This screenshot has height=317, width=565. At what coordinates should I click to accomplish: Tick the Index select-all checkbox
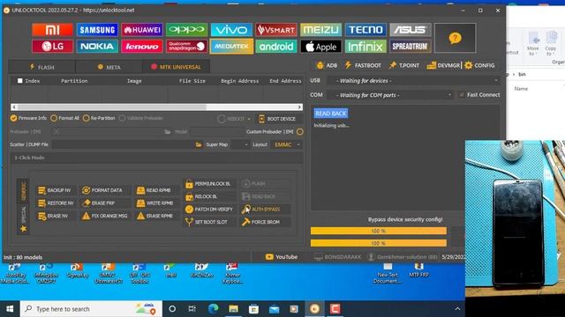point(19,81)
